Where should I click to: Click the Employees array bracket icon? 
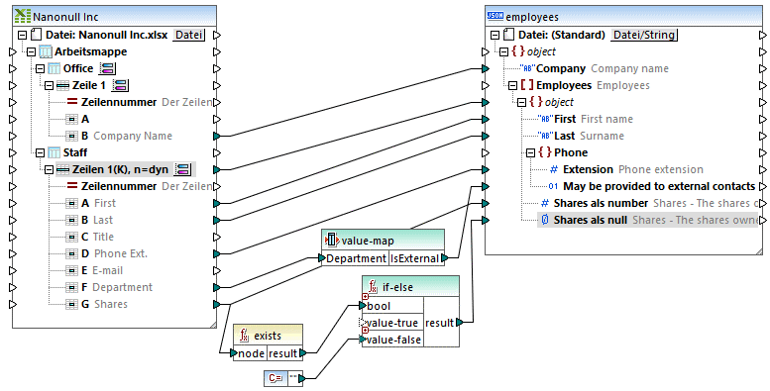pyautogui.click(x=527, y=85)
